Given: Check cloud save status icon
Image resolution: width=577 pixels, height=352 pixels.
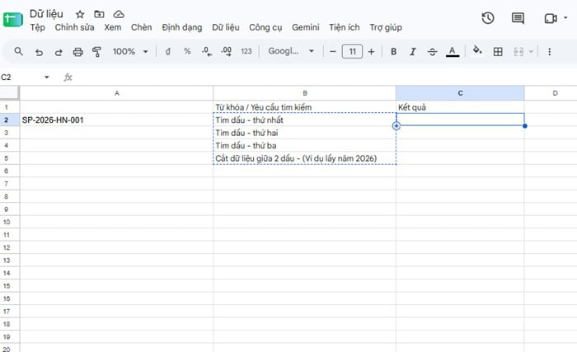Looking at the screenshot, I should point(119,14).
